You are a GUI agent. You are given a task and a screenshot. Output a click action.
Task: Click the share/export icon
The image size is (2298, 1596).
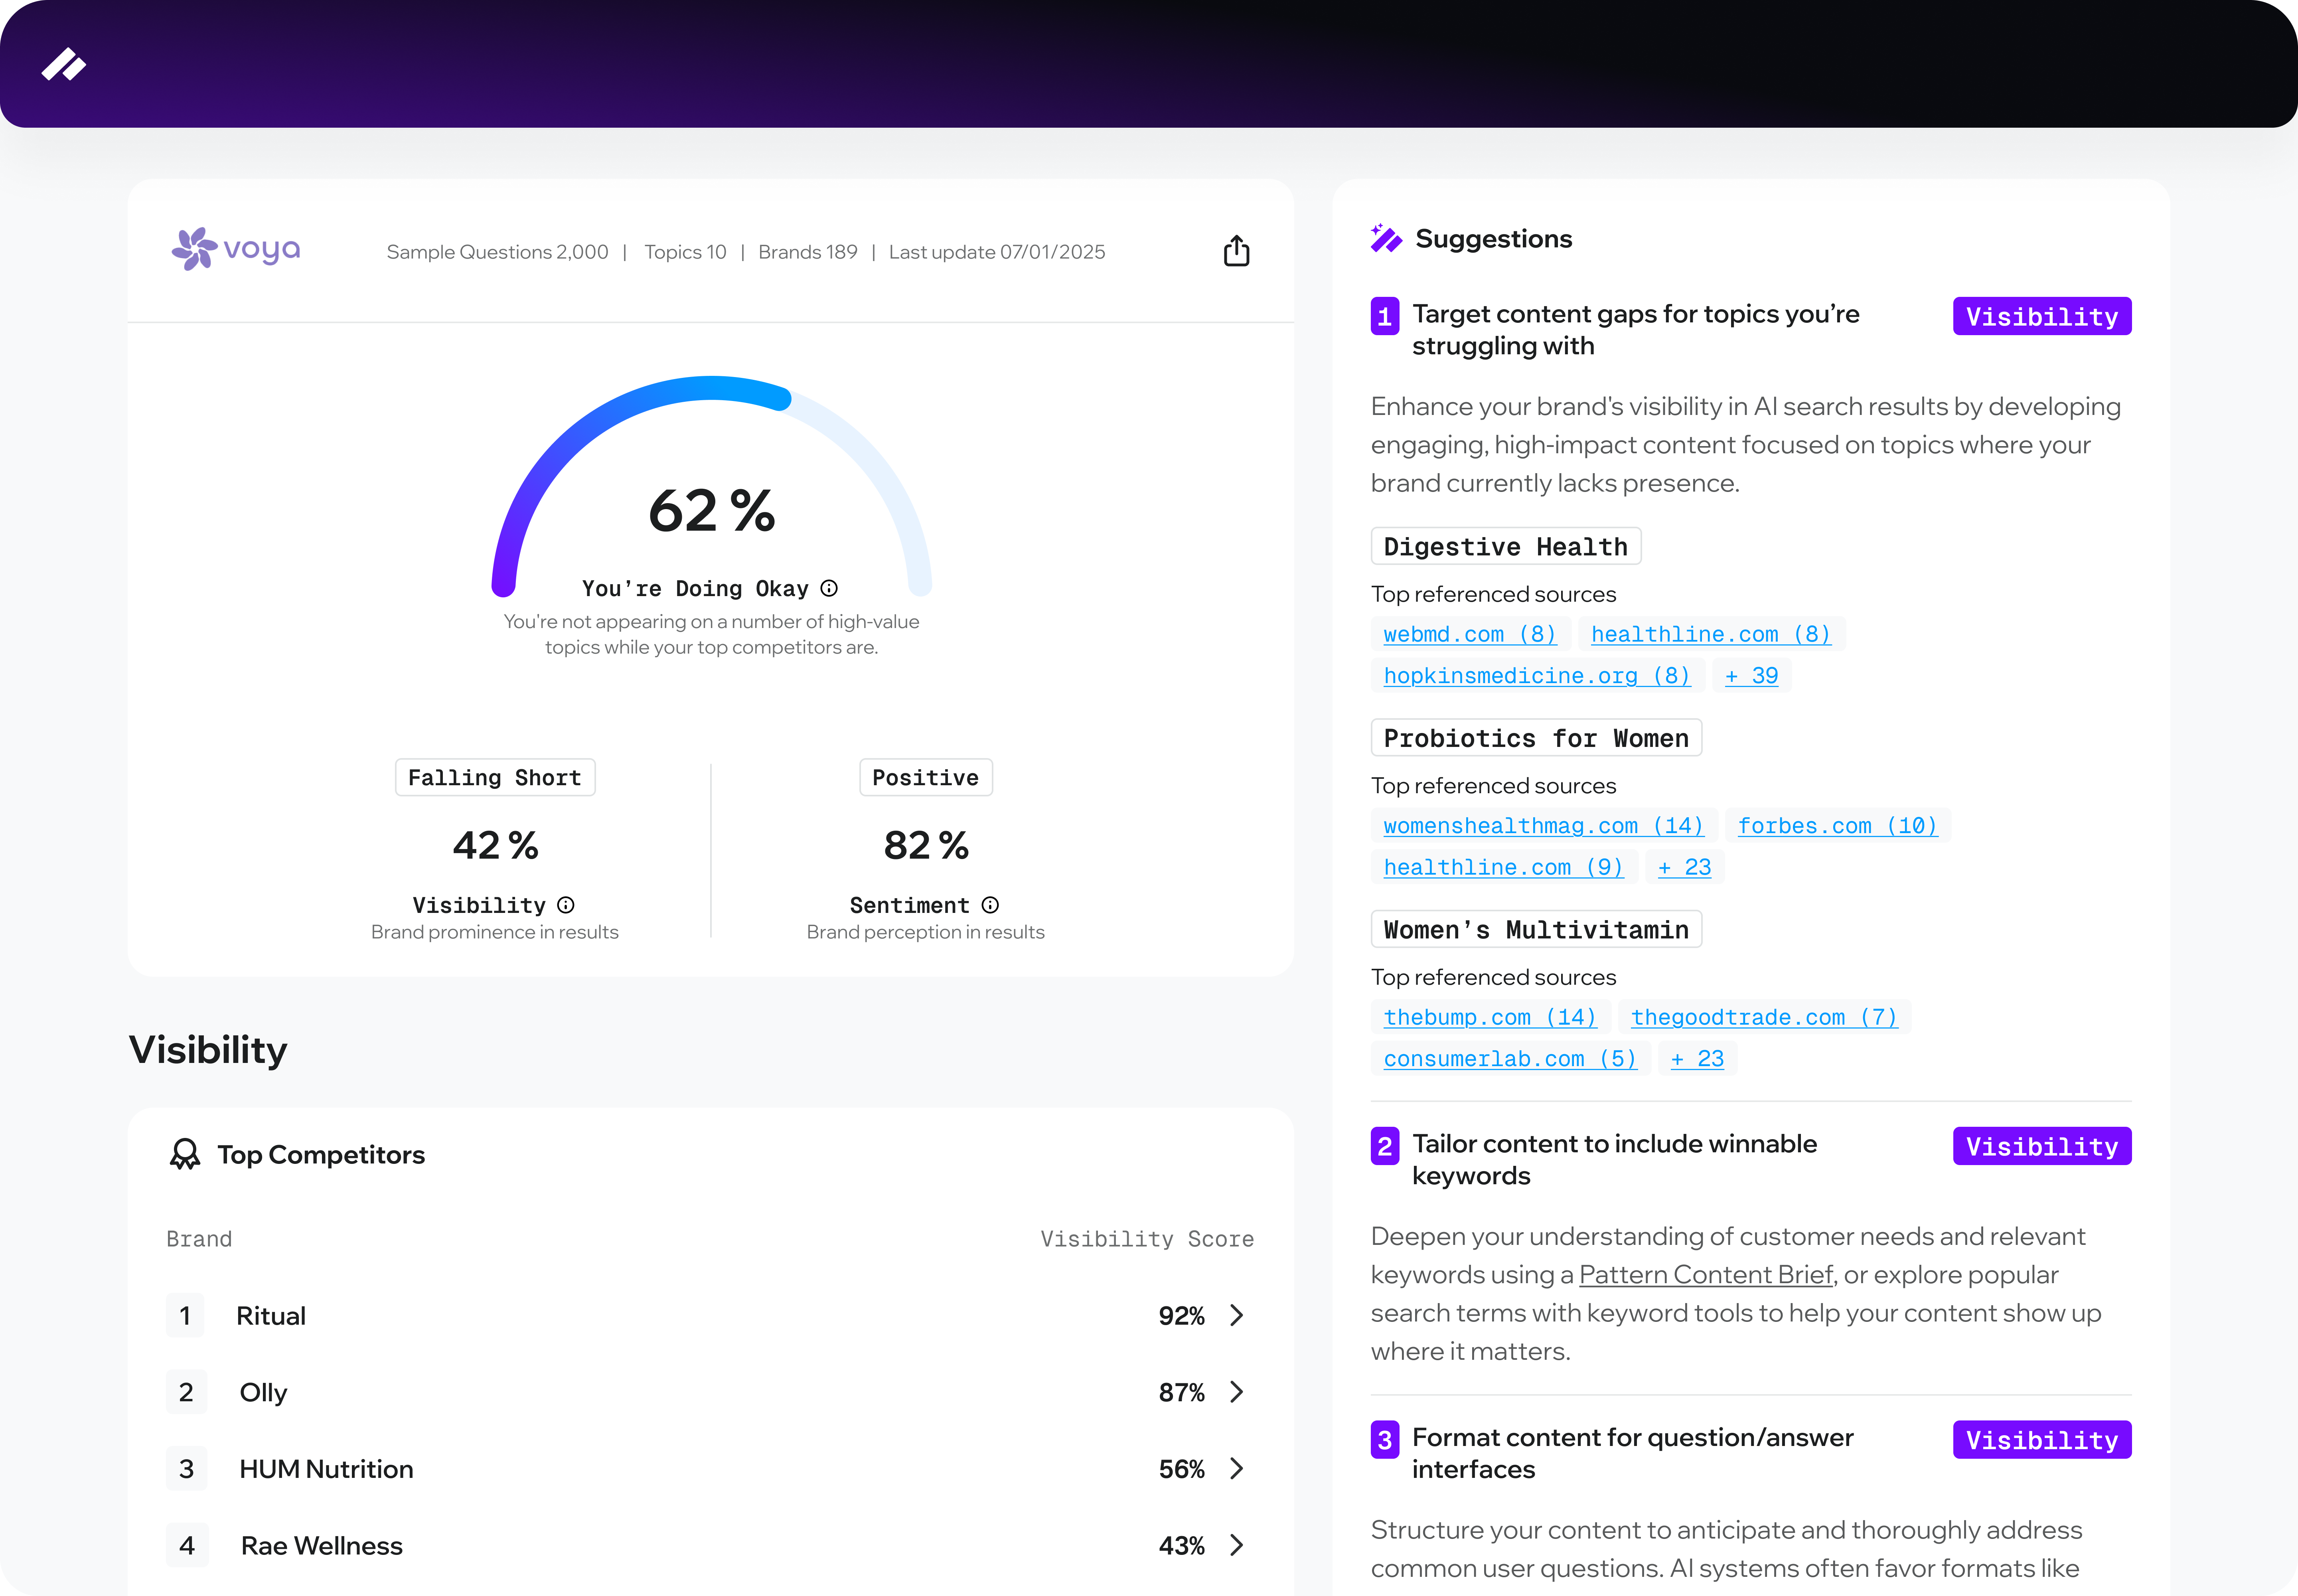point(1236,251)
